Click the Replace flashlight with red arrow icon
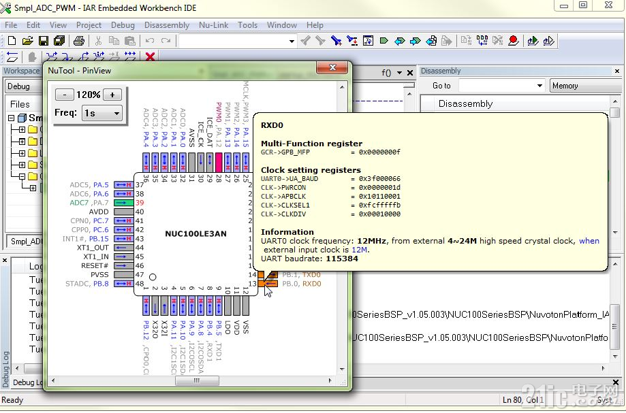Image resolution: width=626 pixels, height=413 pixels. [352, 41]
